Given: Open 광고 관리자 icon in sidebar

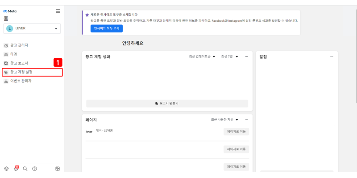Looking at the screenshot, I should (x=6, y=46).
